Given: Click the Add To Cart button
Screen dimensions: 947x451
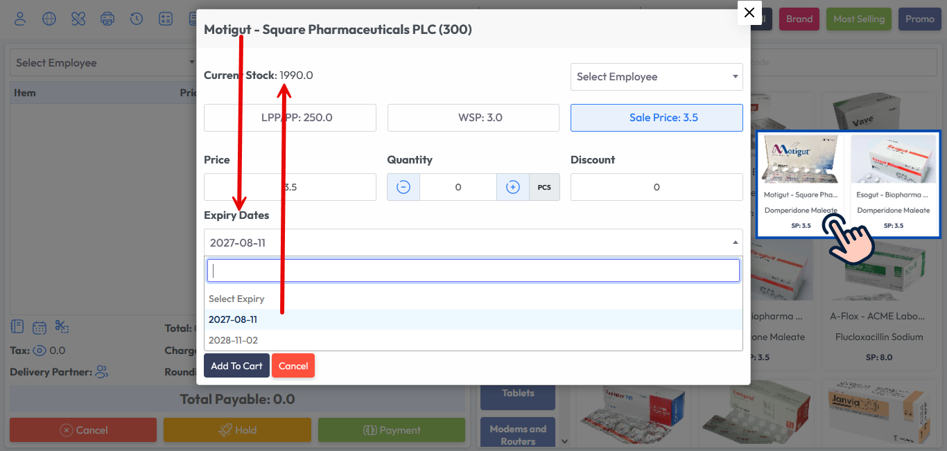Looking at the screenshot, I should (236, 365).
